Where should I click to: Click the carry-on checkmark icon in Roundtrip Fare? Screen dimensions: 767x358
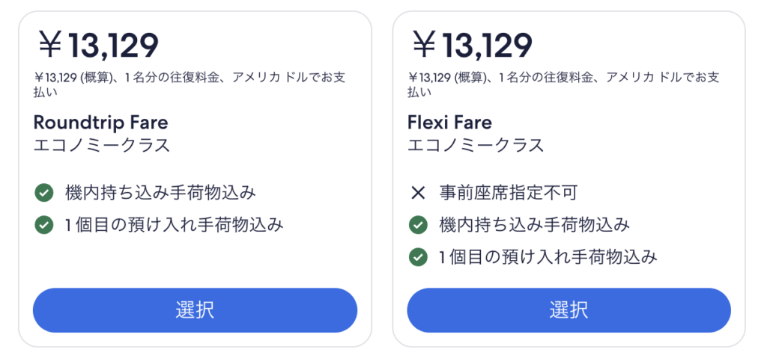[43, 193]
